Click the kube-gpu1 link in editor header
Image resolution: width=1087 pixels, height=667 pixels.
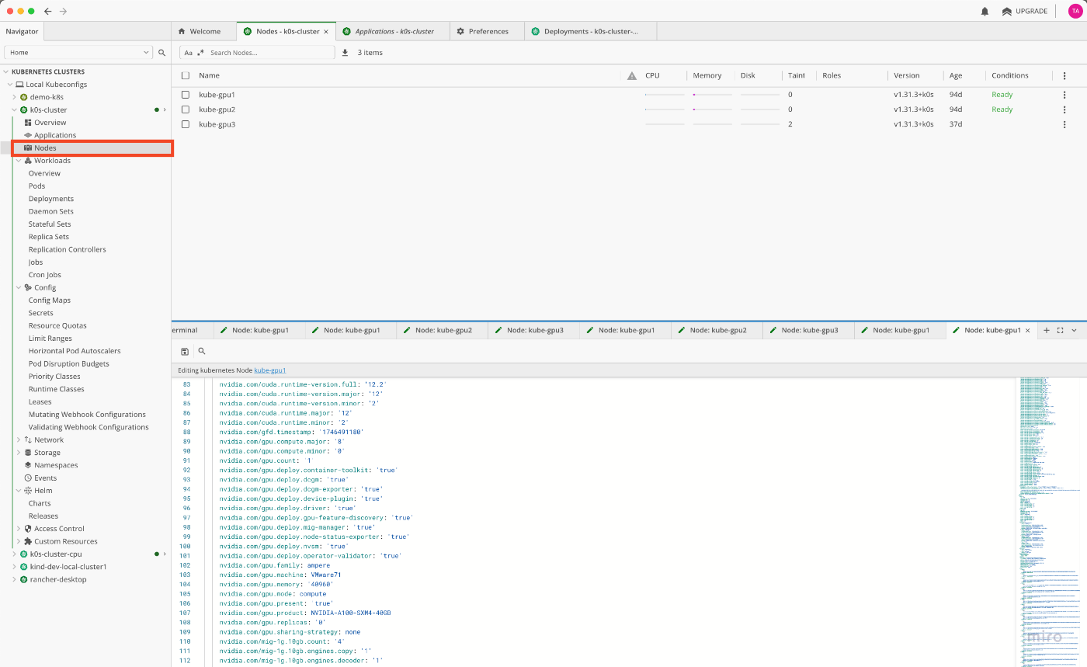pyautogui.click(x=270, y=370)
